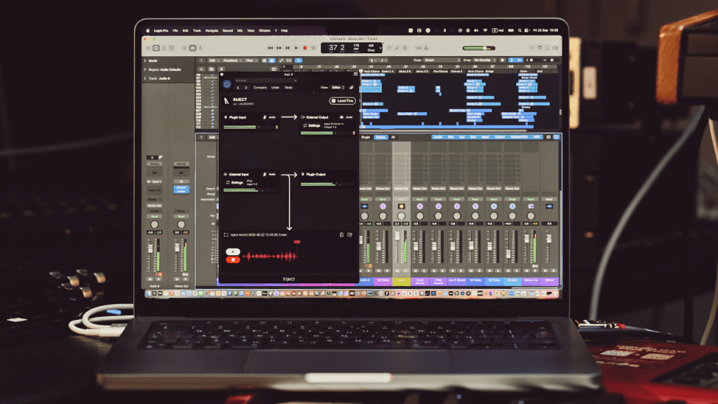Open the File menu
Image resolution: width=718 pixels, height=404 pixels.
175,31
